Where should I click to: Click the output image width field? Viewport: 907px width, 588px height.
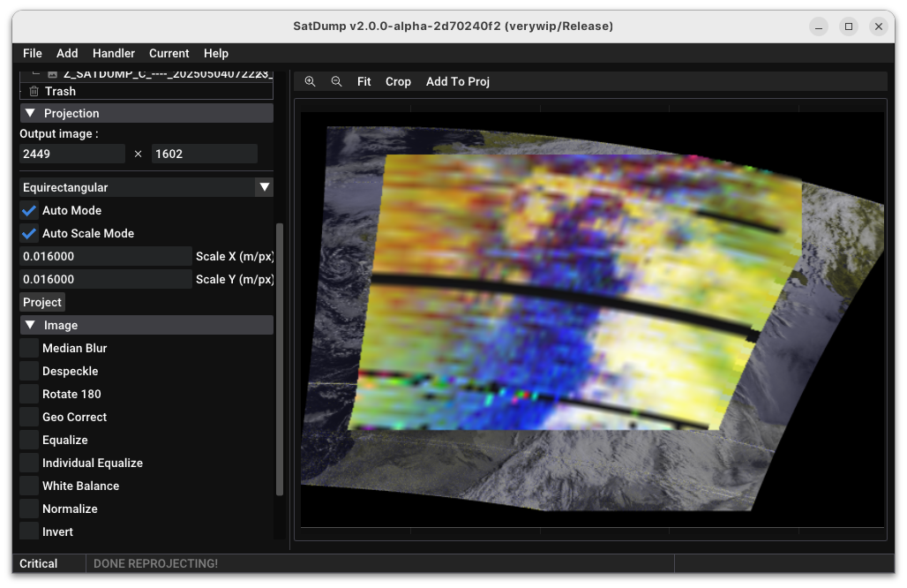coord(72,154)
